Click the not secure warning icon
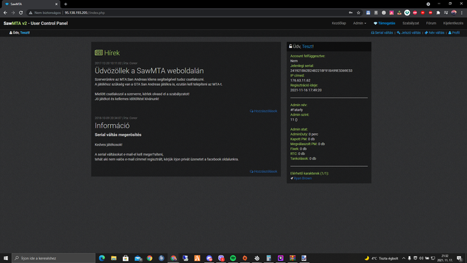This screenshot has height=263, width=467. (x=31, y=13)
